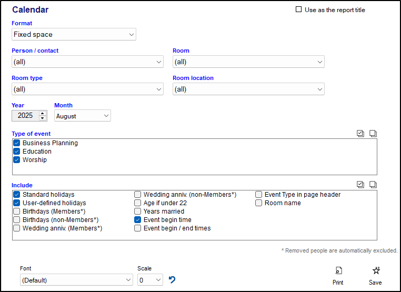Image resolution: width=401 pixels, height=292 pixels.
Task: Open the Format dropdown
Action: click(x=74, y=35)
